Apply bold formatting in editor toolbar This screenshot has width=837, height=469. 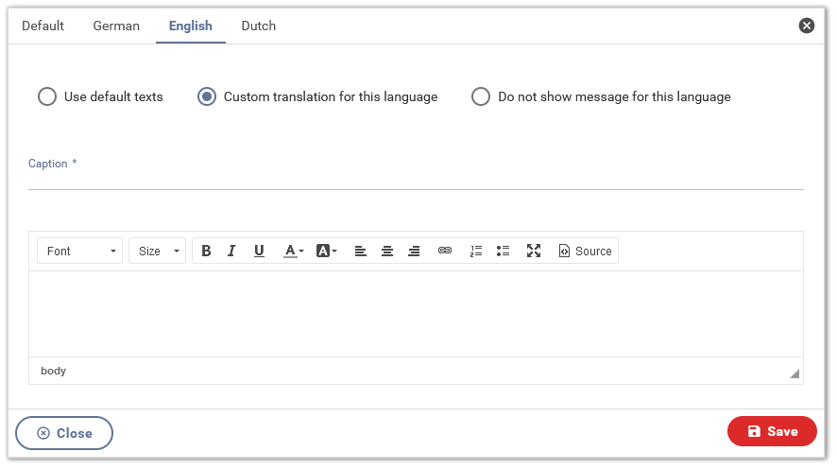coord(206,252)
